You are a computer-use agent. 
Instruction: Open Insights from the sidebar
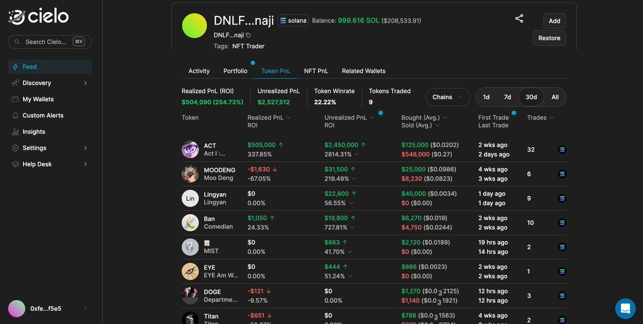tap(34, 132)
